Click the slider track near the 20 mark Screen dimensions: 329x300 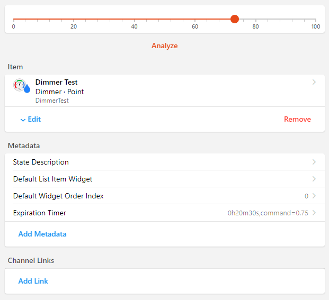coord(74,19)
